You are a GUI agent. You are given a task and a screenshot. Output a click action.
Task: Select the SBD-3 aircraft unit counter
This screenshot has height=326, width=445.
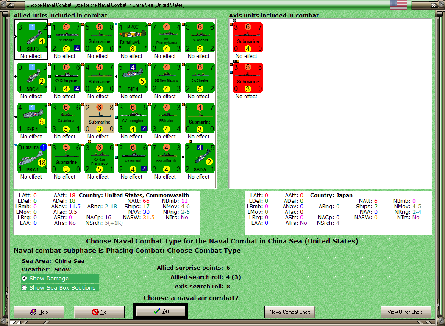32,38
